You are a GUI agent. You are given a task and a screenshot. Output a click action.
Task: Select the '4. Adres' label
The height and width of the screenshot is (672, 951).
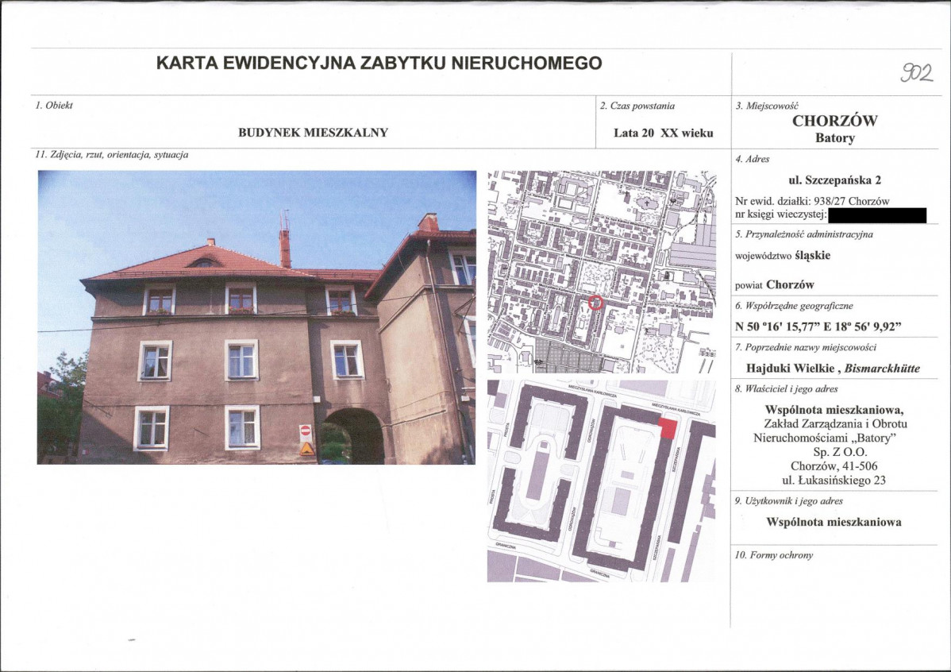coord(752,159)
